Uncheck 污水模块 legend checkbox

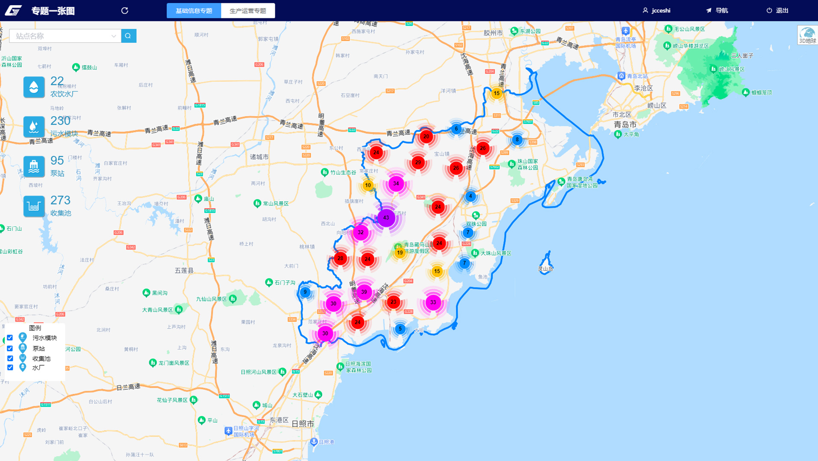click(x=10, y=338)
